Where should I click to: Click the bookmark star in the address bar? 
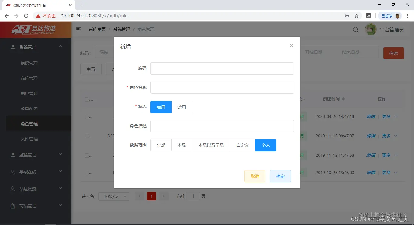(356, 15)
